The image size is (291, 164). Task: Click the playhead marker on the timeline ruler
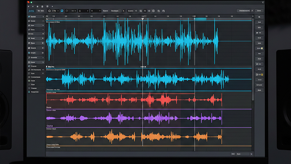[143, 18]
